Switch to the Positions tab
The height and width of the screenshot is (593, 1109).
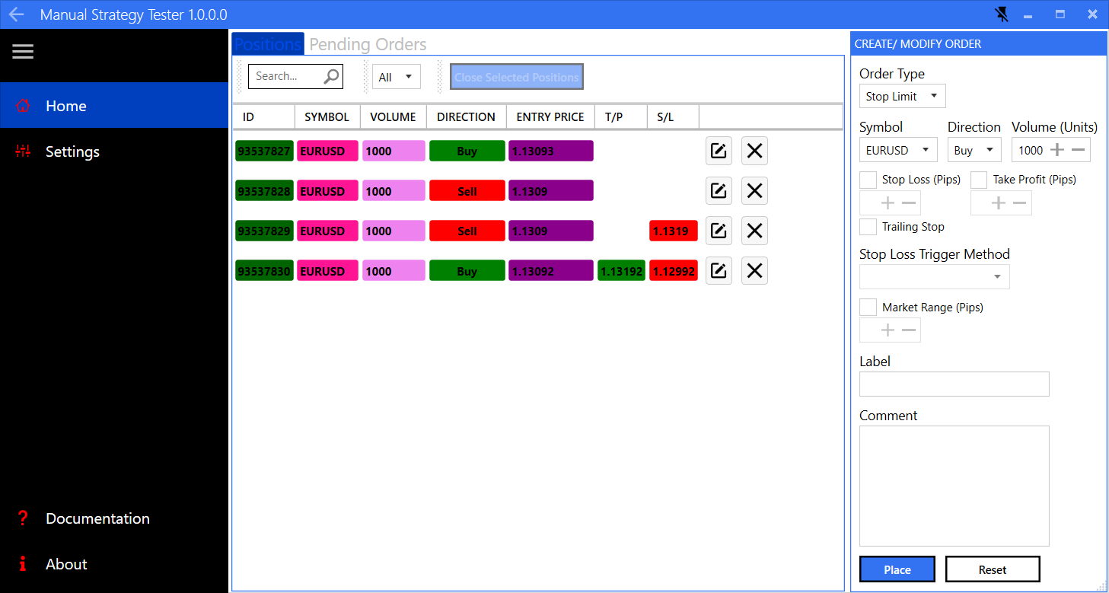pos(268,44)
